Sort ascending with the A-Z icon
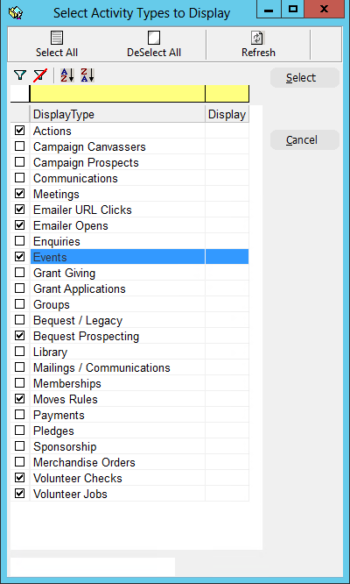 67,75
